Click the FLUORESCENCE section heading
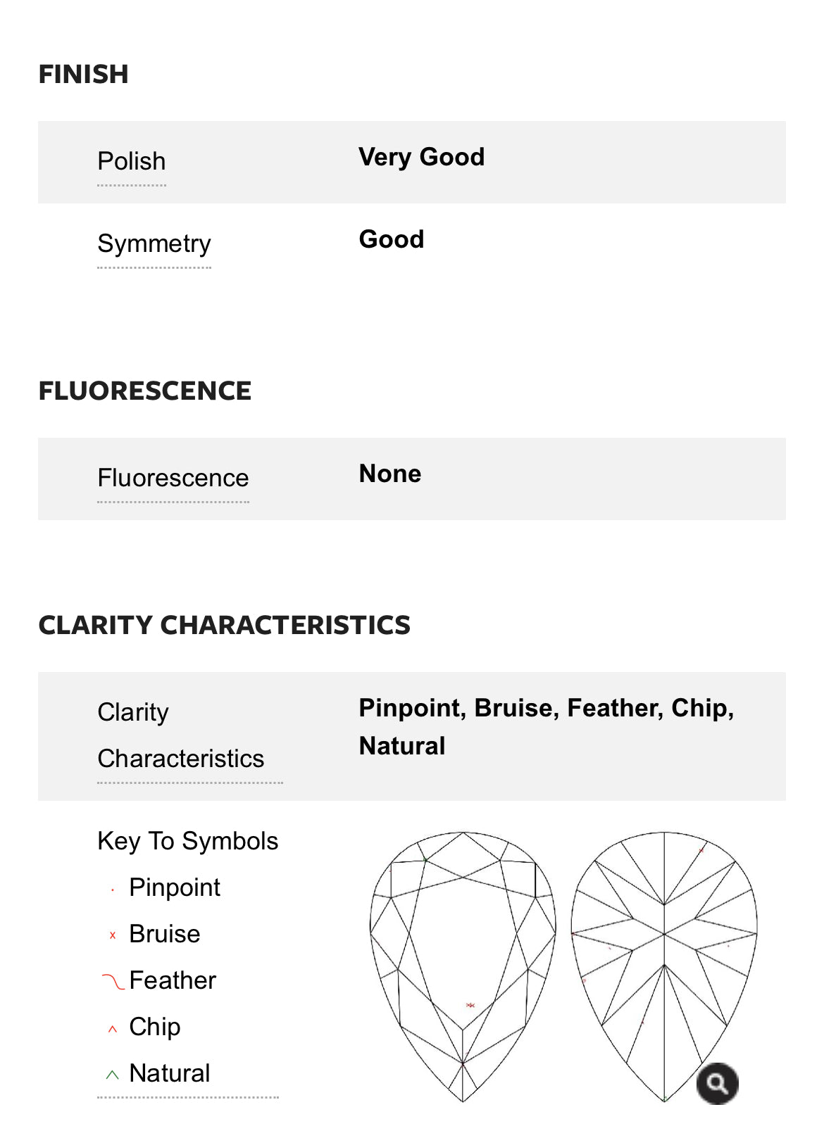 pos(145,391)
